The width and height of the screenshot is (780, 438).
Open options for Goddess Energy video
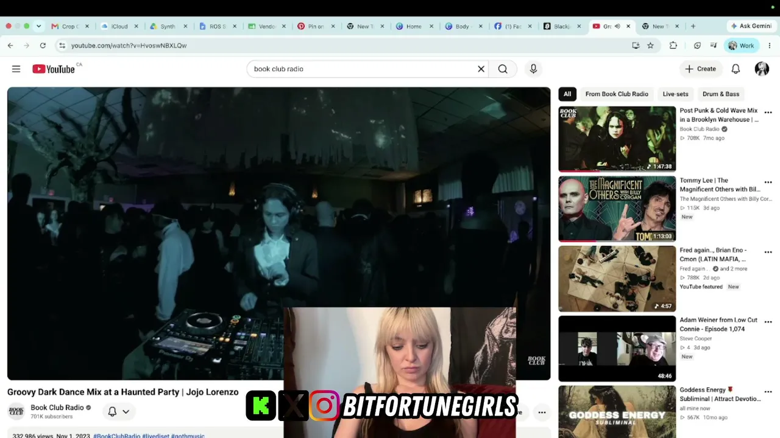(x=768, y=392)
